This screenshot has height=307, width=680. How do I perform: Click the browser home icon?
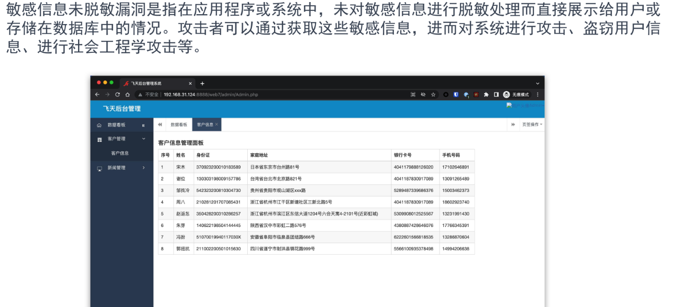[x=128, y=95]
